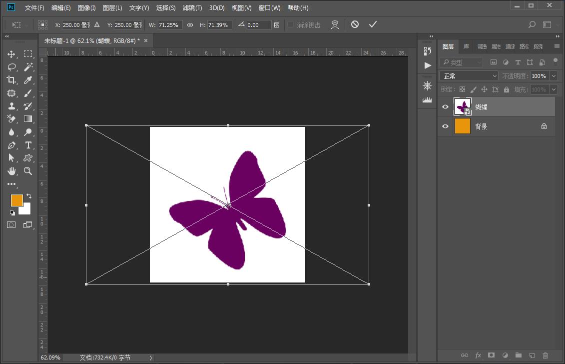Switch to the 库 panel tab
Image resolution: width=565 pixels, height=364 pixels.
466,46
